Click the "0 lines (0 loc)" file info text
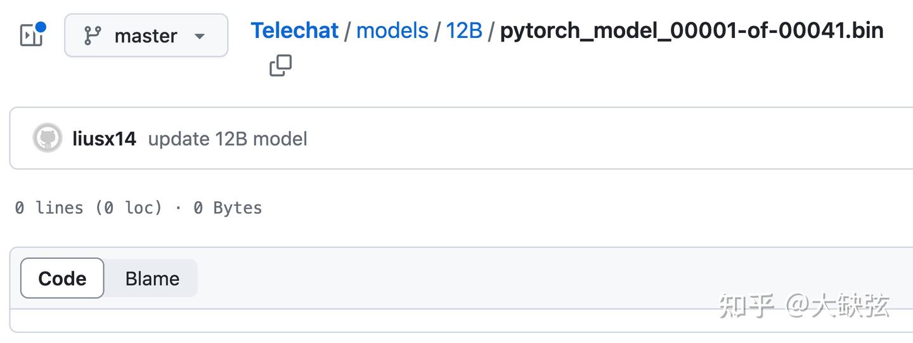 [88, 208]
